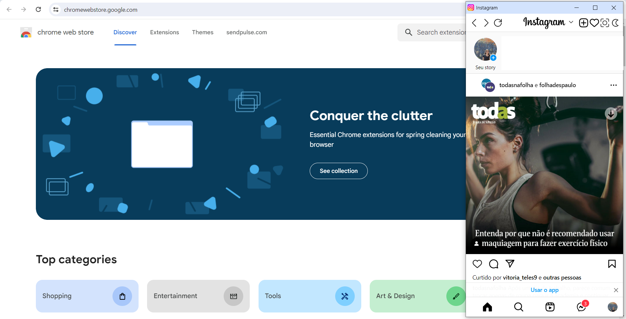Go to Instagram home feed

[487, 307]
